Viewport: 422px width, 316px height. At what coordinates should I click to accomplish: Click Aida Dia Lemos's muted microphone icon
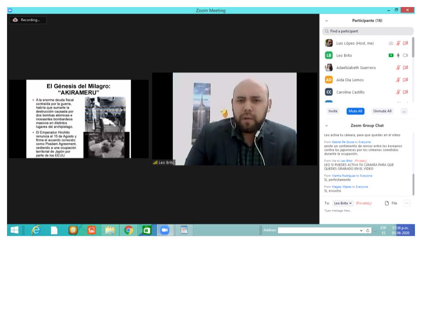[398, 80]
